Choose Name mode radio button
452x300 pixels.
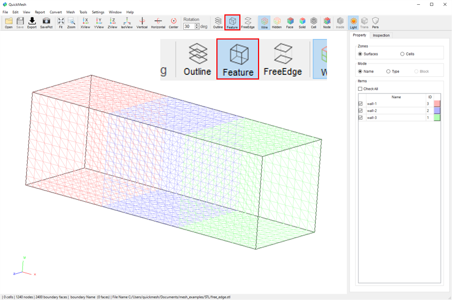tap(360, 72)
